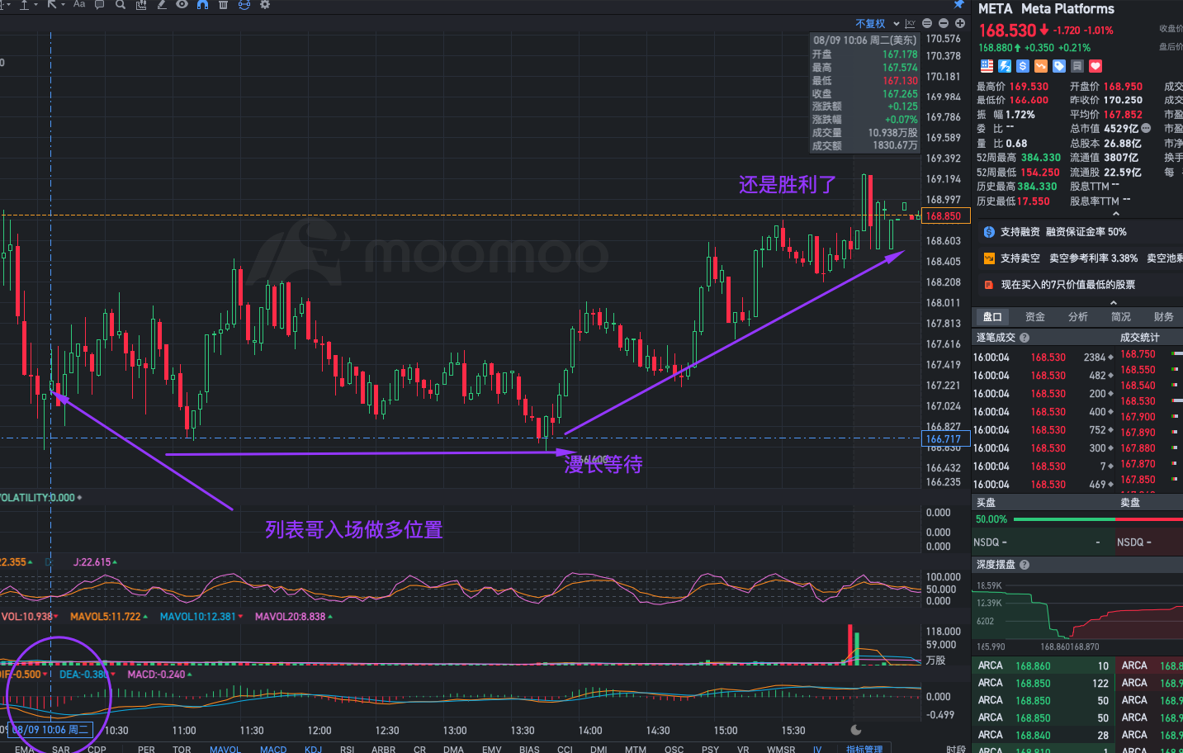
Task: Open the magnifier search tool
Action: [x=121, y=4]
